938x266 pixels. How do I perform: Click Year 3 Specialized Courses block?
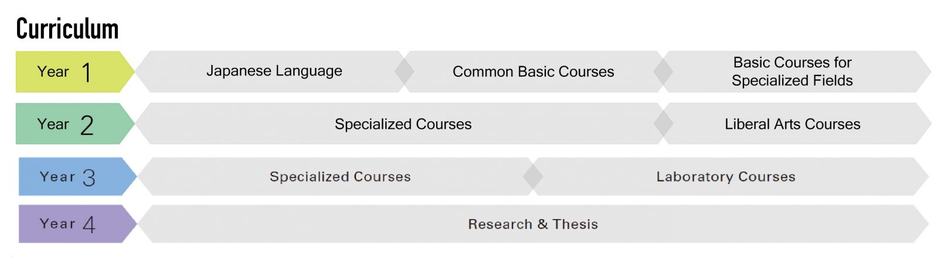pyautogui.click(x=340, y=176)
